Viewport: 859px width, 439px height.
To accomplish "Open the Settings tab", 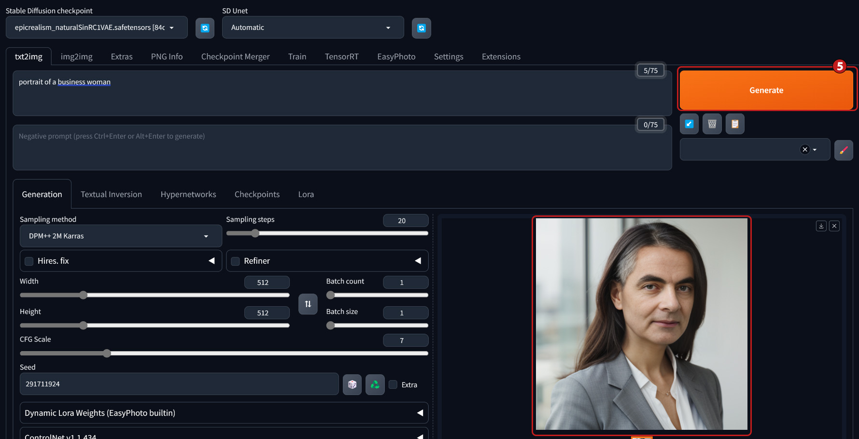I will click(449, 57).
